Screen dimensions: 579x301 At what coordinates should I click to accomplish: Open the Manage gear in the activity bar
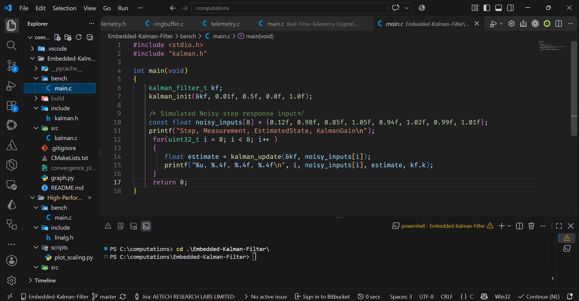click(12, 281)
